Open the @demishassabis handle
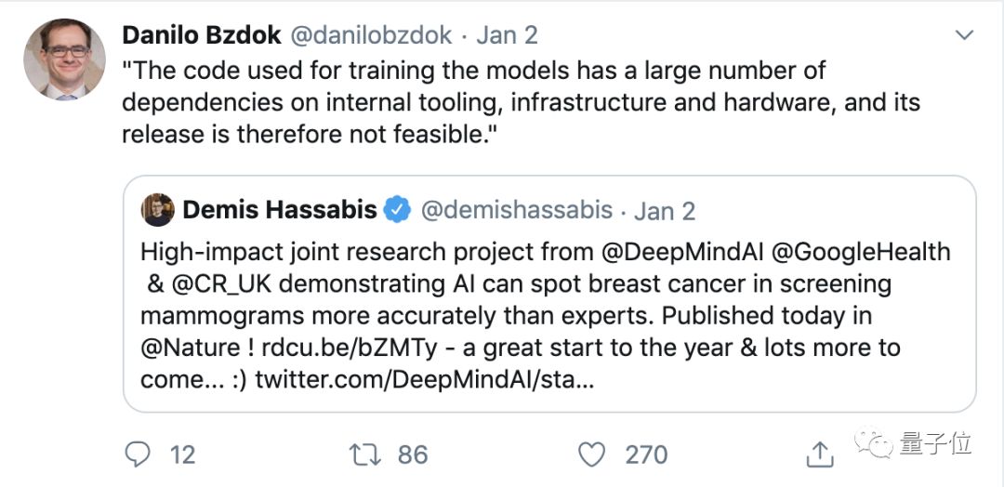 (517, 210)
